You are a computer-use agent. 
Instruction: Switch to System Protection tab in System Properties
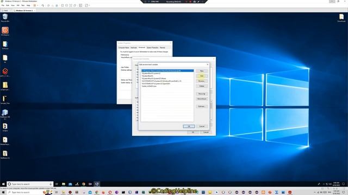(152, 48)
